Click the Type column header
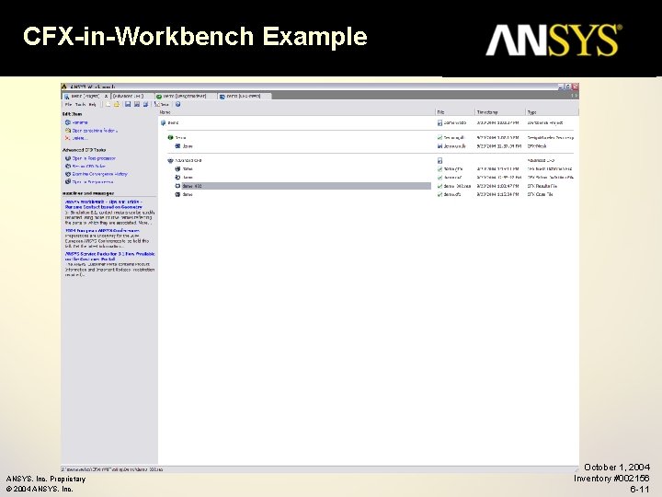 click(552, 112)
